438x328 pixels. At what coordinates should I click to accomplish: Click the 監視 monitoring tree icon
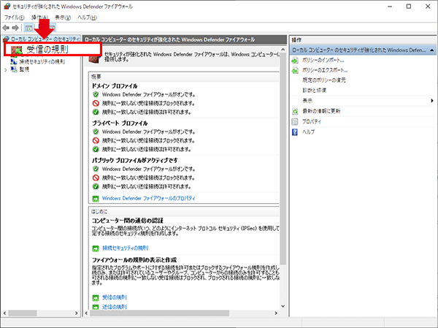click(x=14, y=69)
